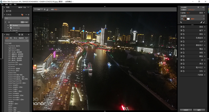The height and width of the screenshot is (112, 209).
Task: Switch presets panel to list view
Action: (x=19, y=35)
